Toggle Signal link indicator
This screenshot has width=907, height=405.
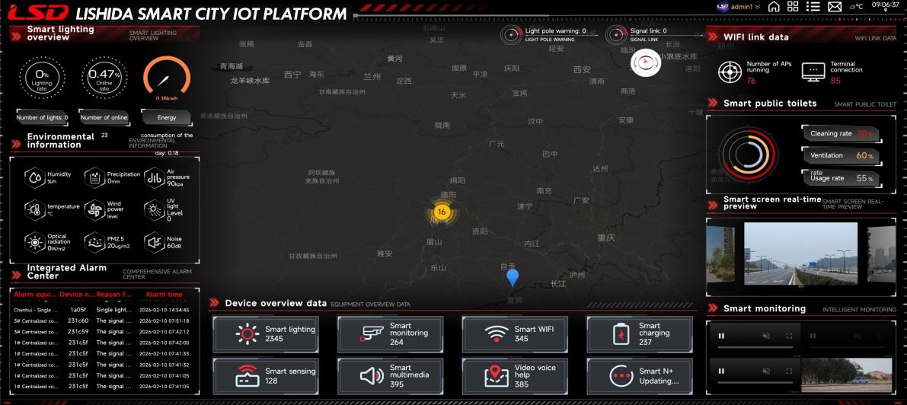point(616,35)
